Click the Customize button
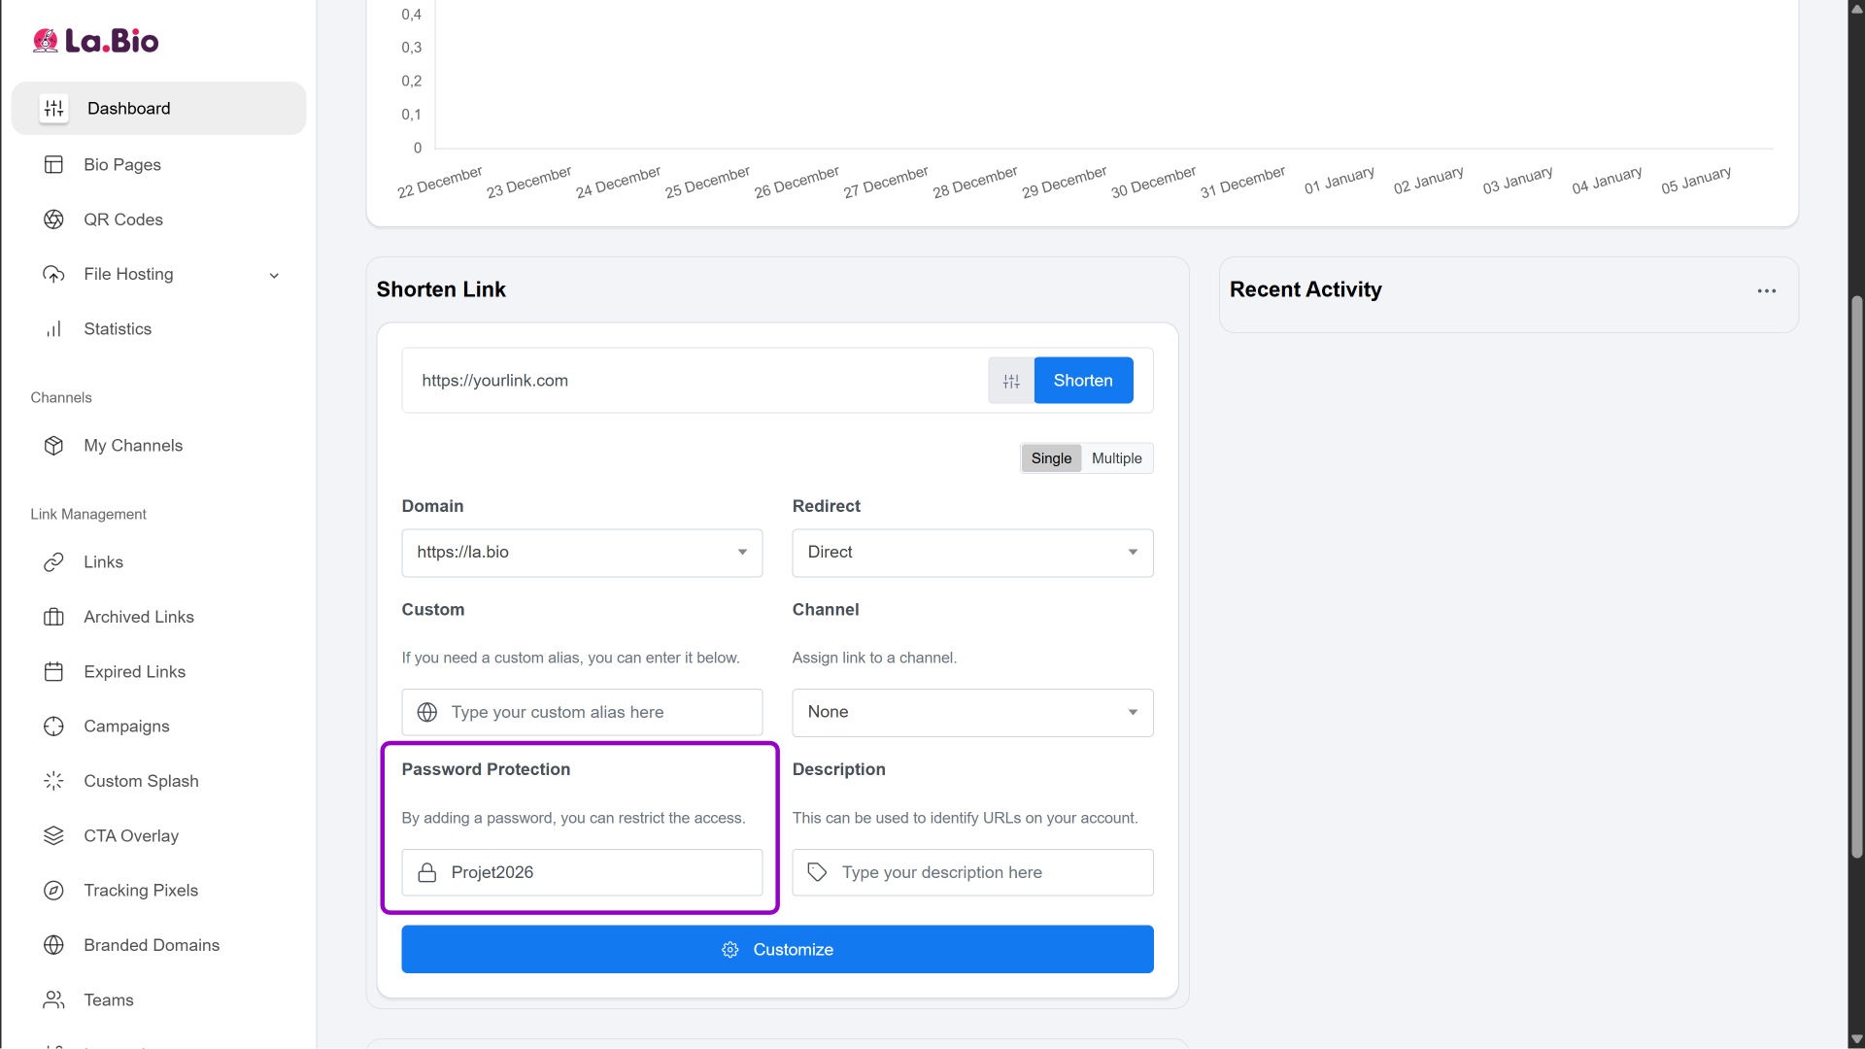Viewport: 1865px width, 1049px height. click(777, 950)
